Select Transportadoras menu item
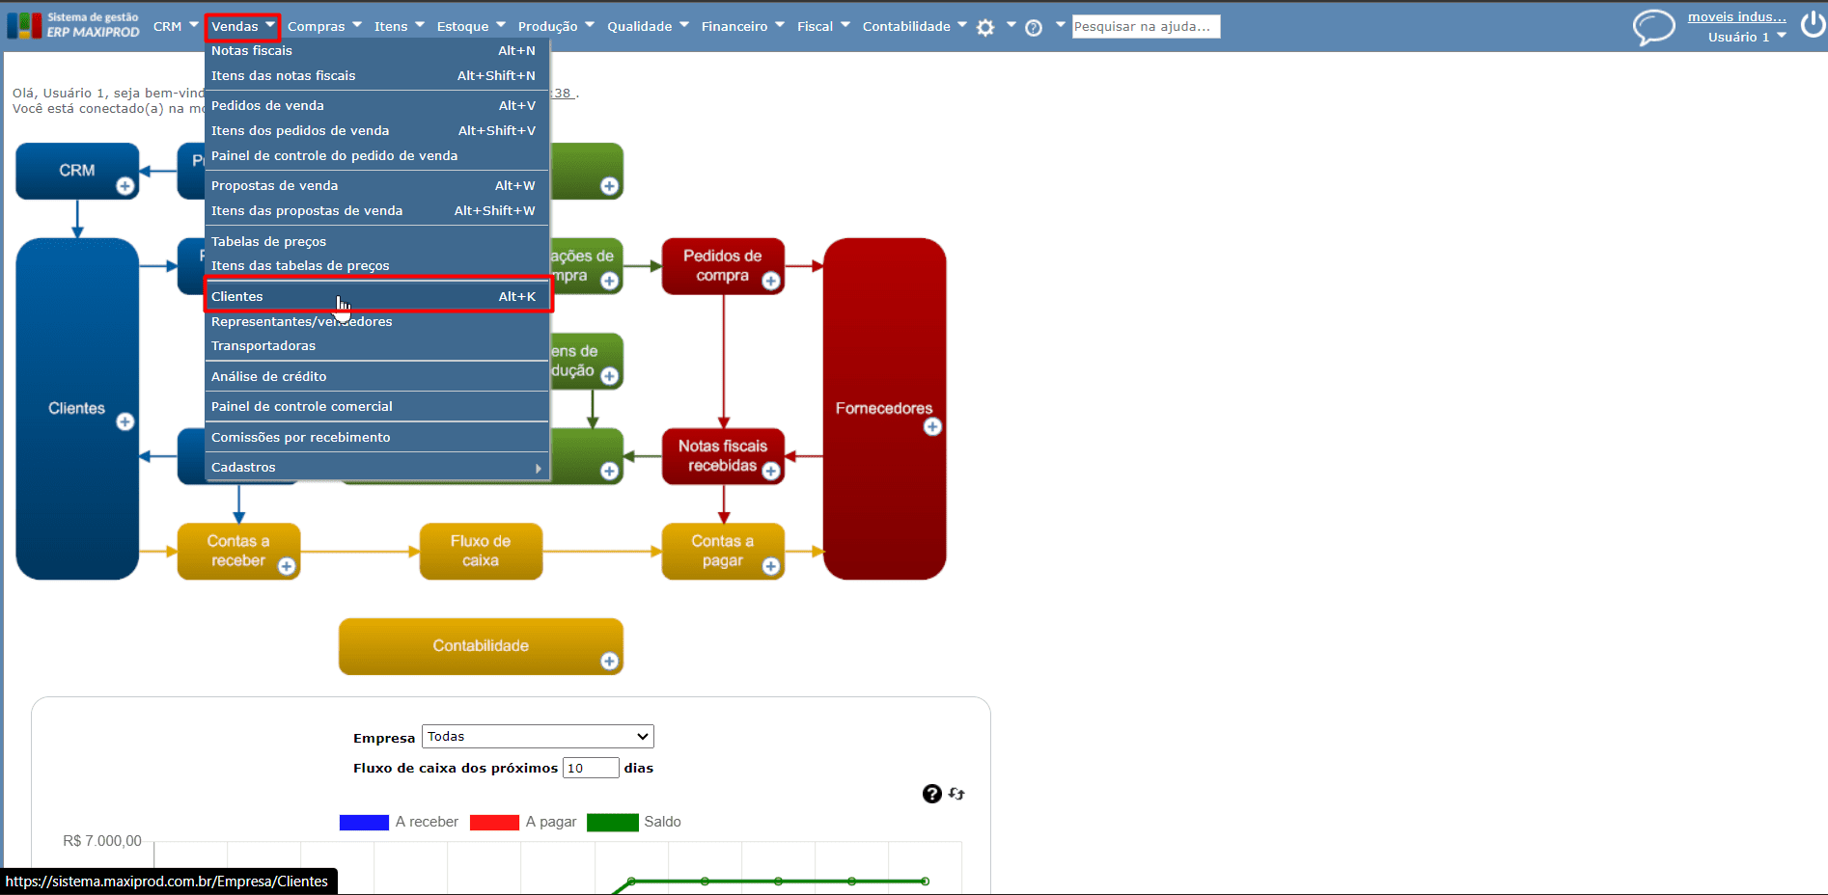The image size is (1828, 895). (x=377, y=345)
